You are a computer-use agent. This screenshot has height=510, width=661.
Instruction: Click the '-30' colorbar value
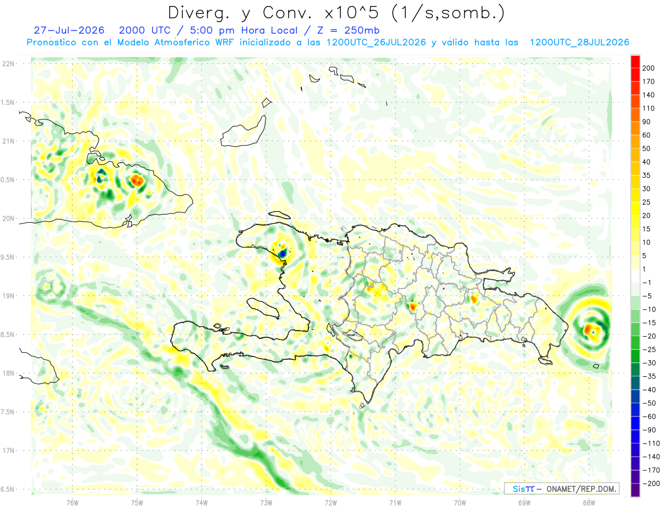[x=651, y=363]
